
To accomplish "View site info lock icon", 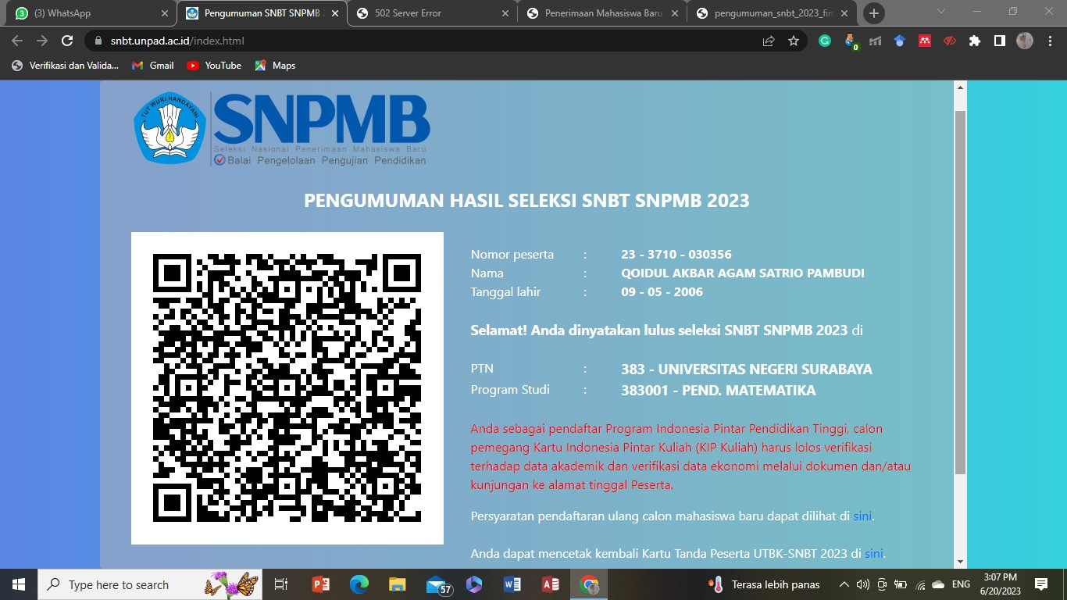I will (x=97, y=41).
